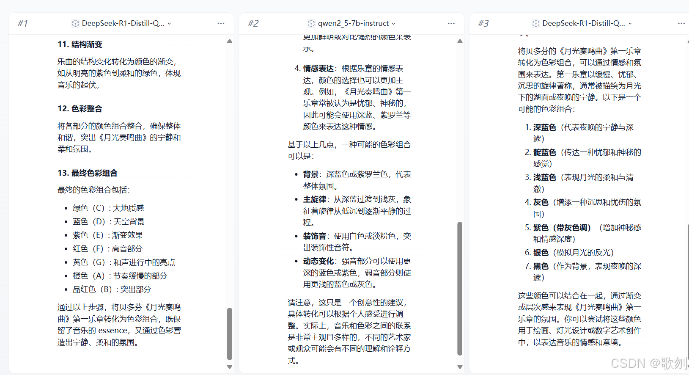Screen dimensions: 689x375
Task: Click the qwen2_5-7b-instruct model icon in panel #2
Action: [x=311, y=23]
